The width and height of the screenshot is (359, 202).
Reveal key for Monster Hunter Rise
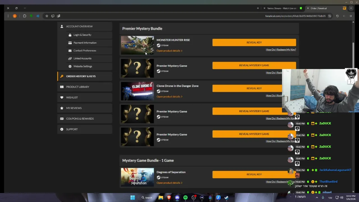pyautogui.click(x=254, y=42)
